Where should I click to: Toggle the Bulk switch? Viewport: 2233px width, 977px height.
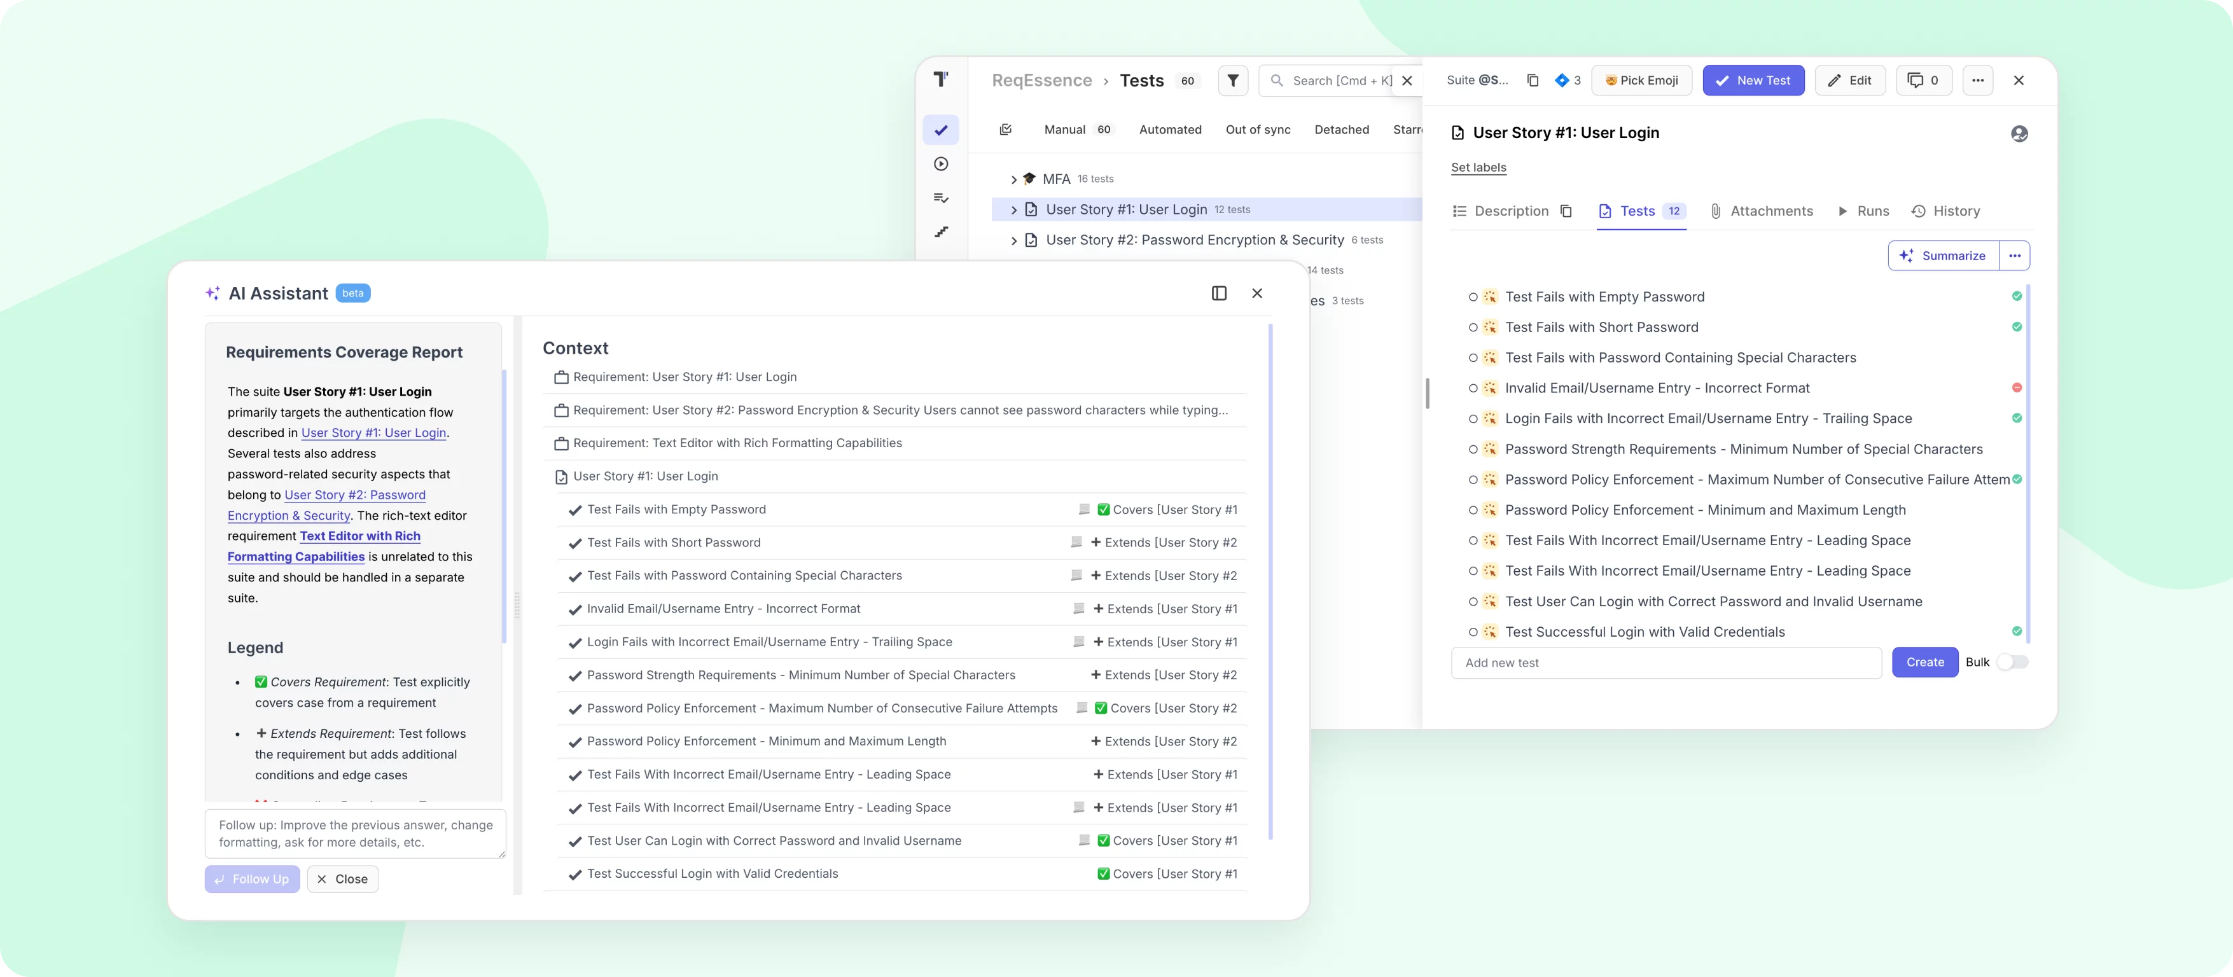pos(2012,662)
